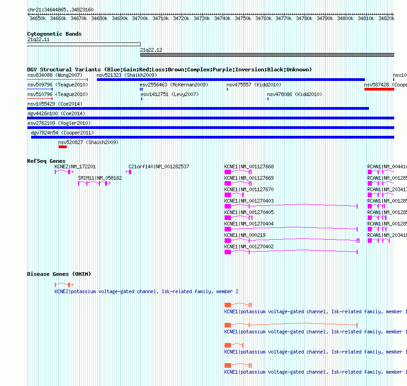Image resolution: width=407 pixels, height=386 pixels.
Task: Open nsv509796 (Teague2010) variant
Action: click(x=58, y=85)
